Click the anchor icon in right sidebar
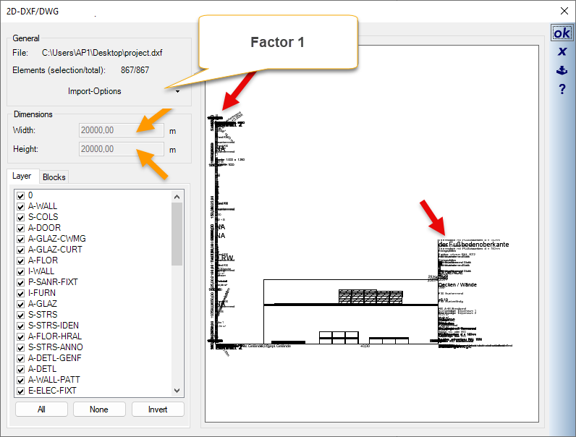Image resolution: width=576 pixels, height=437 pixels. pyautogui.click(x=562, y=70)
